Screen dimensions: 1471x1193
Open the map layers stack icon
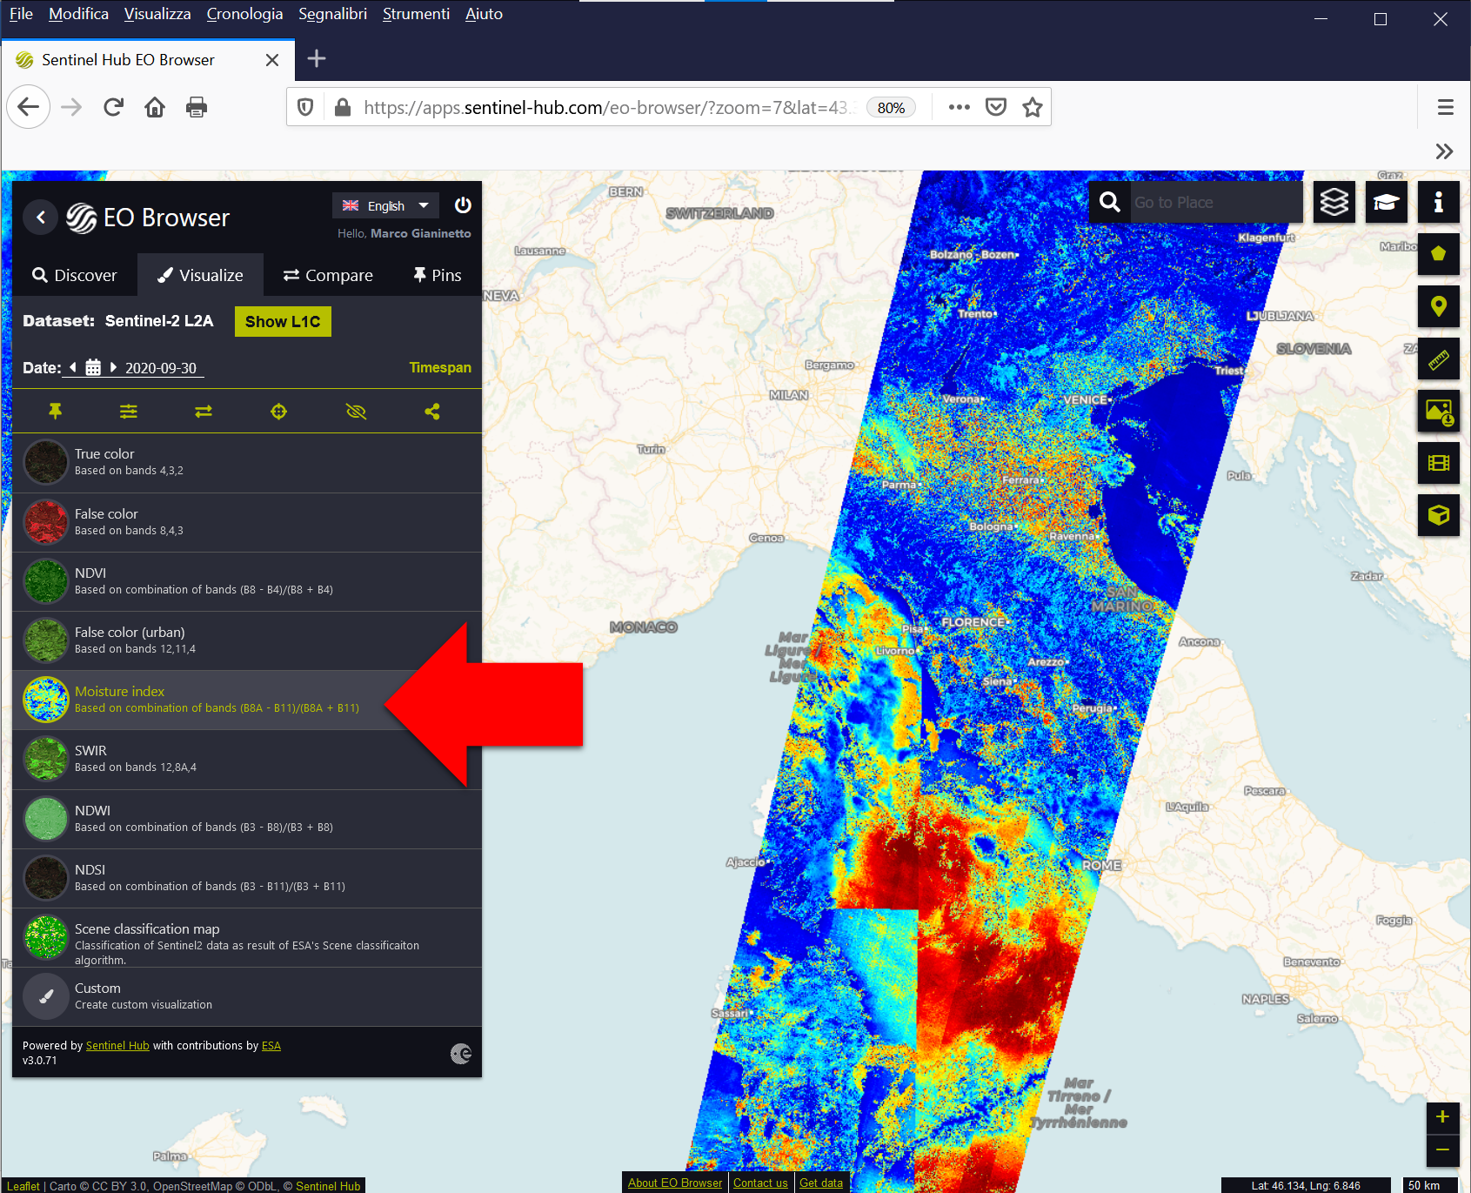tap(1334, 203)
